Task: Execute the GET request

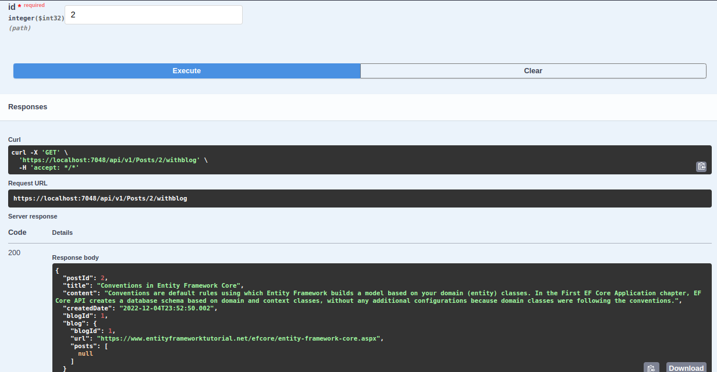Action: [x=186, y=70]
